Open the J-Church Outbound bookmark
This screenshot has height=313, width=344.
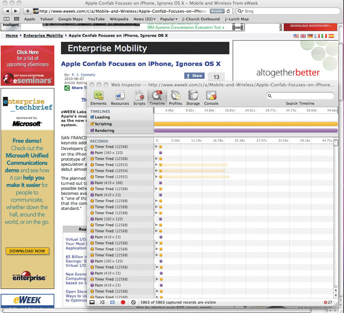[200, 19]
